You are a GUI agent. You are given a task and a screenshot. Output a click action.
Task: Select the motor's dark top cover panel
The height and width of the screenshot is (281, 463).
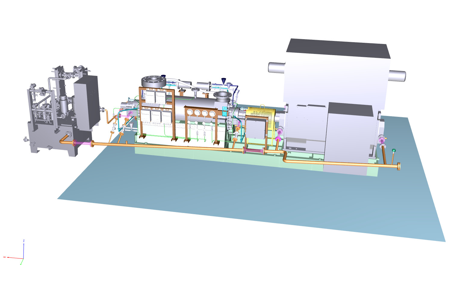click(x=338, y=49)
